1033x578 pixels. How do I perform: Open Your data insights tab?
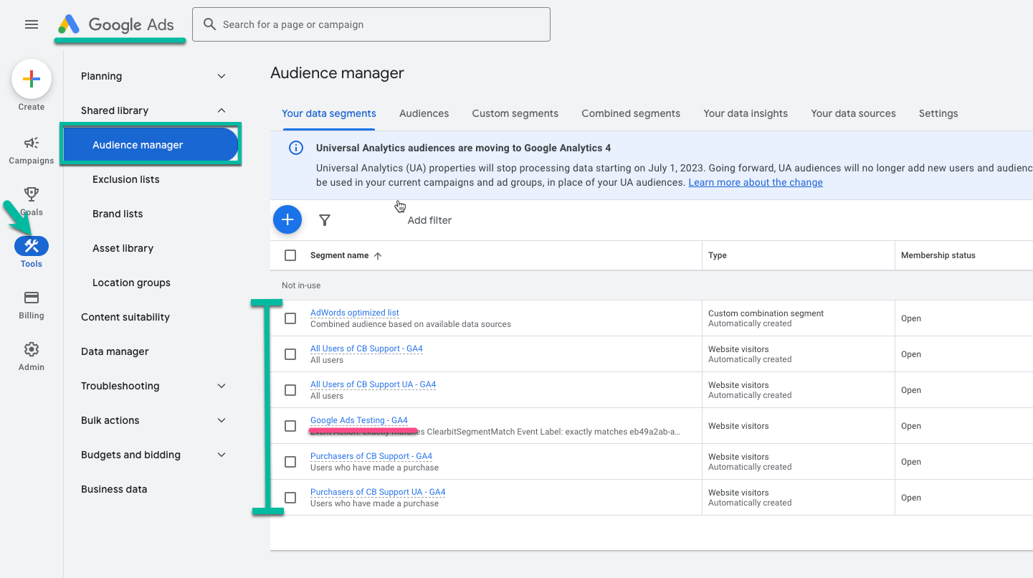[x=746, y=113]
